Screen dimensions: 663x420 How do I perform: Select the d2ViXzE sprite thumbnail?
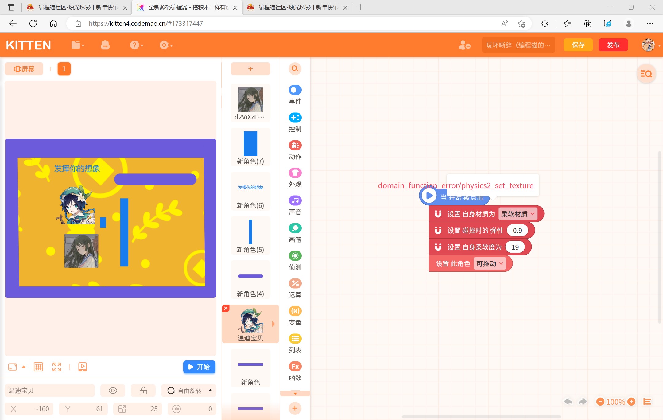pyautogui.click(x=250, y=103)
